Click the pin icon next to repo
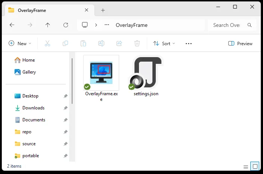This screenshot has width=263, height=174. tap(66, 132)
